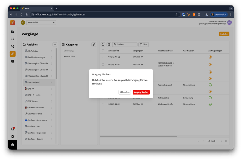This screenshot has width=242, height=160.
Task: Open three-dot menu for EWE Gas (MAR)
Action: pos(51,82)
